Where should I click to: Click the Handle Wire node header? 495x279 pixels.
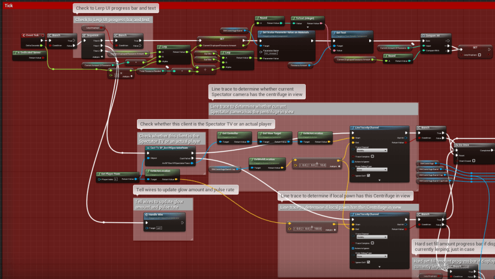tap(157, 215)
